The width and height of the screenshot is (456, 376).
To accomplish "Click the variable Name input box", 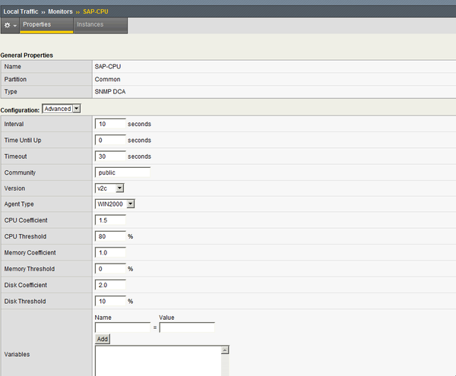I will (x=122, y=327).
